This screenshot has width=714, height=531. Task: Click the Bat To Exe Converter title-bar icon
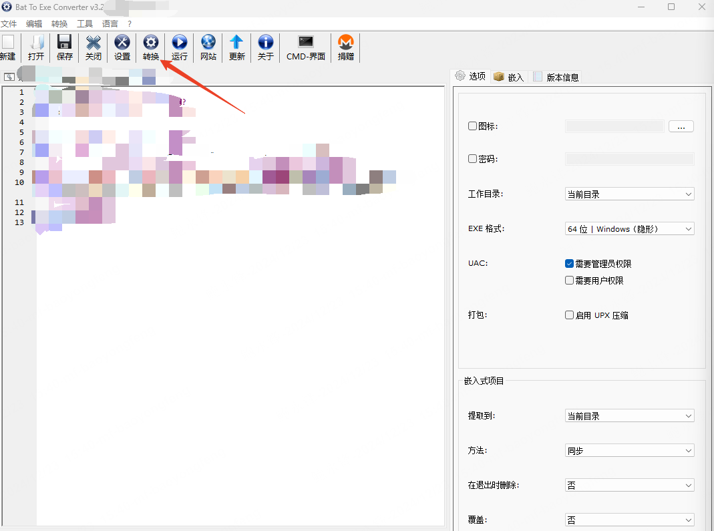[7, 7]
